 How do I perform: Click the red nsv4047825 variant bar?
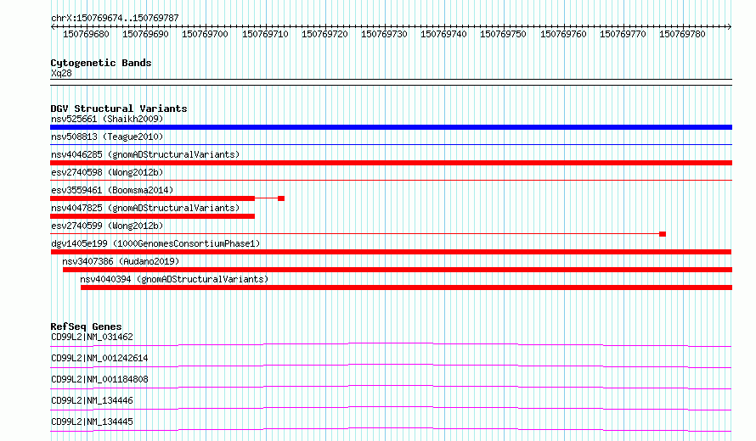[x=152, y=216]
